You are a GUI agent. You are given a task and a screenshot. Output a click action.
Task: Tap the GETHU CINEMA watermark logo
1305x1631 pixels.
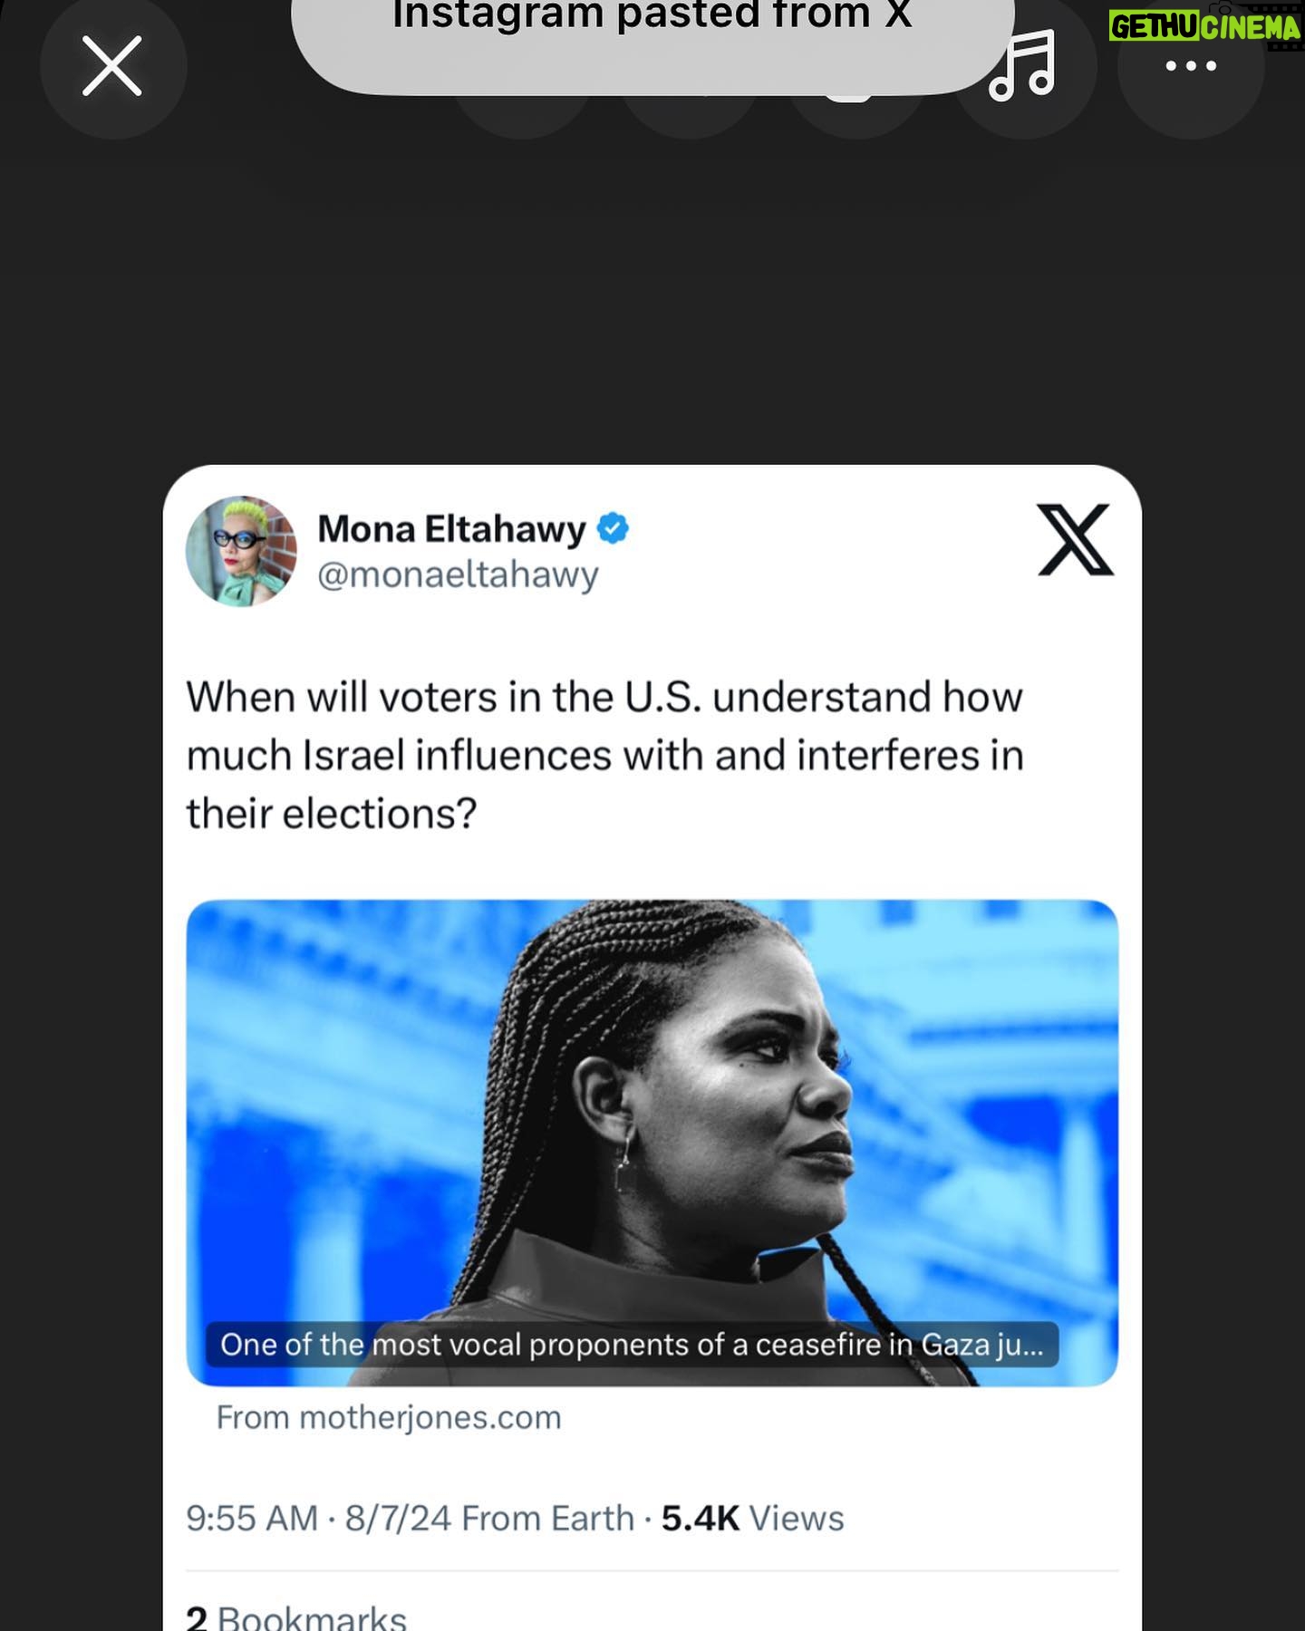coord(1205,26)
